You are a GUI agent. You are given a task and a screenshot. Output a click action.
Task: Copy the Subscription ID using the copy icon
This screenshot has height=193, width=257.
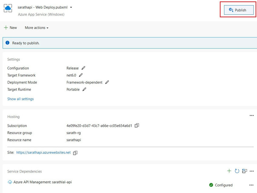point(137,126)
